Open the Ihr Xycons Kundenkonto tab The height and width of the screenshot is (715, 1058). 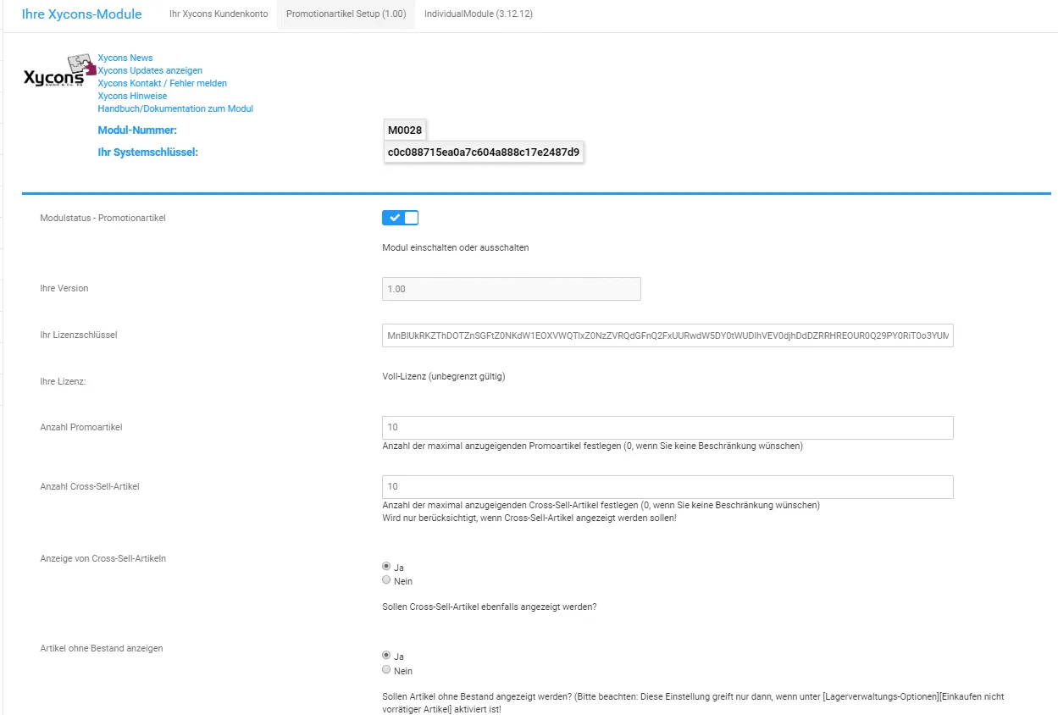point(219,14)
